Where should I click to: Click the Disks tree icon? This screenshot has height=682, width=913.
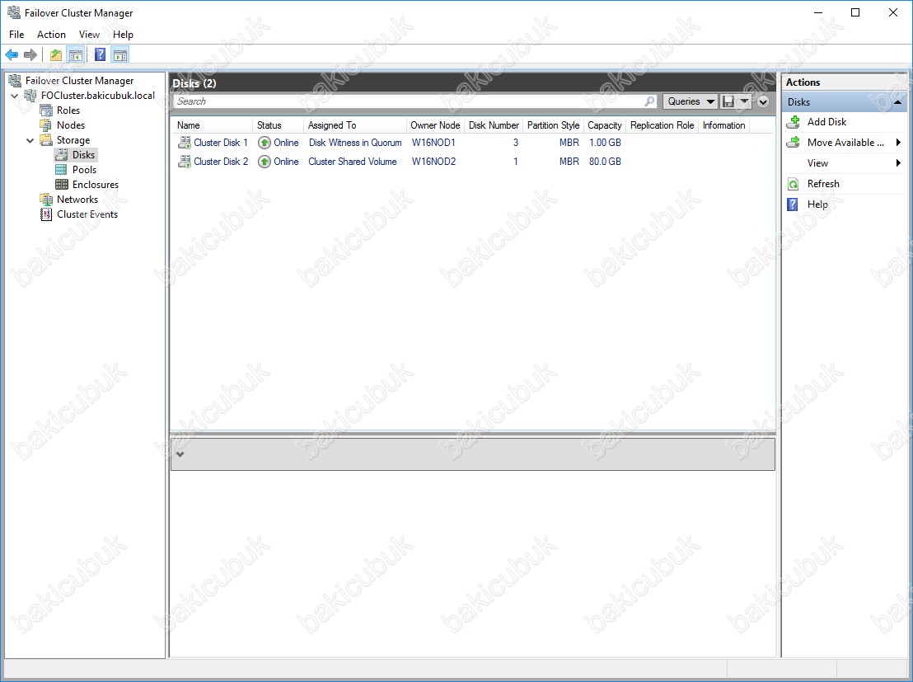(61, 154)
